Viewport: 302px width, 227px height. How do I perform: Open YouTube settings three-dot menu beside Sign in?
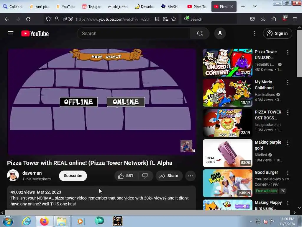click(255, 33)
